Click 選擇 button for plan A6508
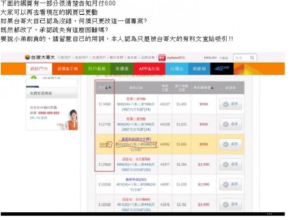 click(x=230, y=124)
